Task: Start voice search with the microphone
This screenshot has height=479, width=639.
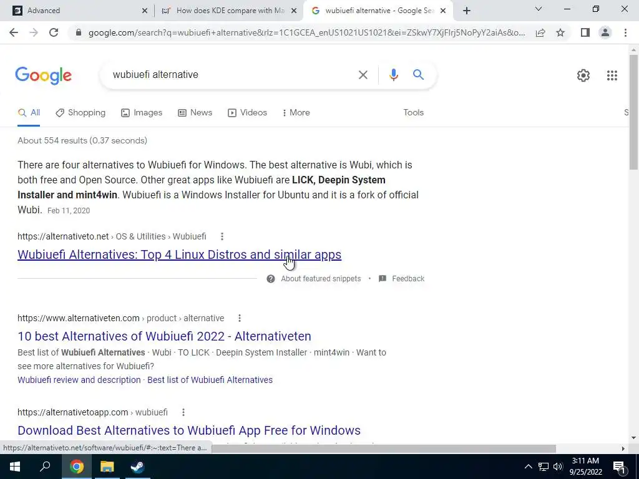Action: point(393,75)
